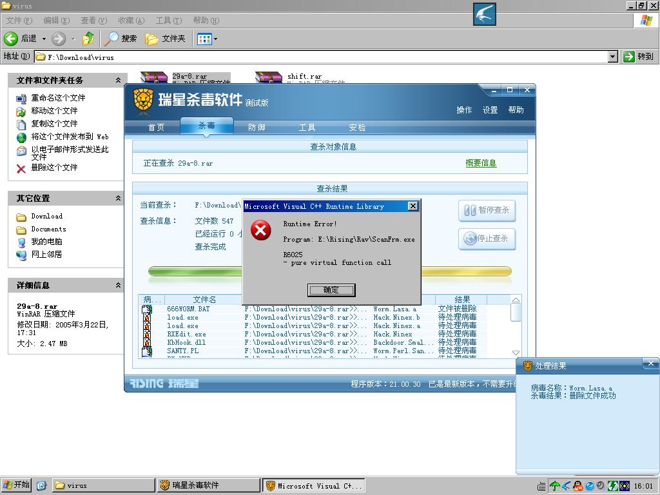The image size is (660, 495).
Task: Open the 操作 menu in Rising
Action: [464, 110]
